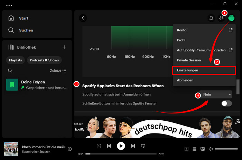
Task: Open the deutschpop hits banner
Action: (157, 127)
